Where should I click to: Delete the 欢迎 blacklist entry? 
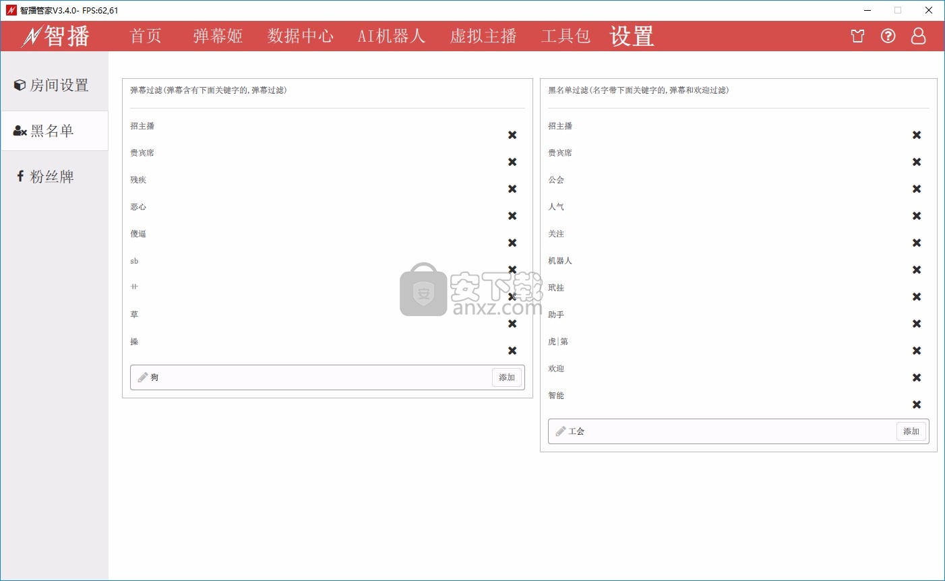pos(917,377)
